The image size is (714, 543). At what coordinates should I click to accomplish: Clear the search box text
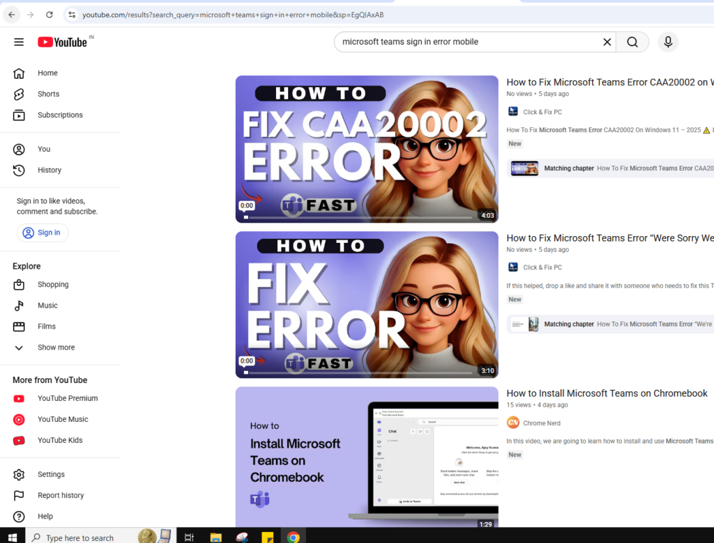click(607, 42)
